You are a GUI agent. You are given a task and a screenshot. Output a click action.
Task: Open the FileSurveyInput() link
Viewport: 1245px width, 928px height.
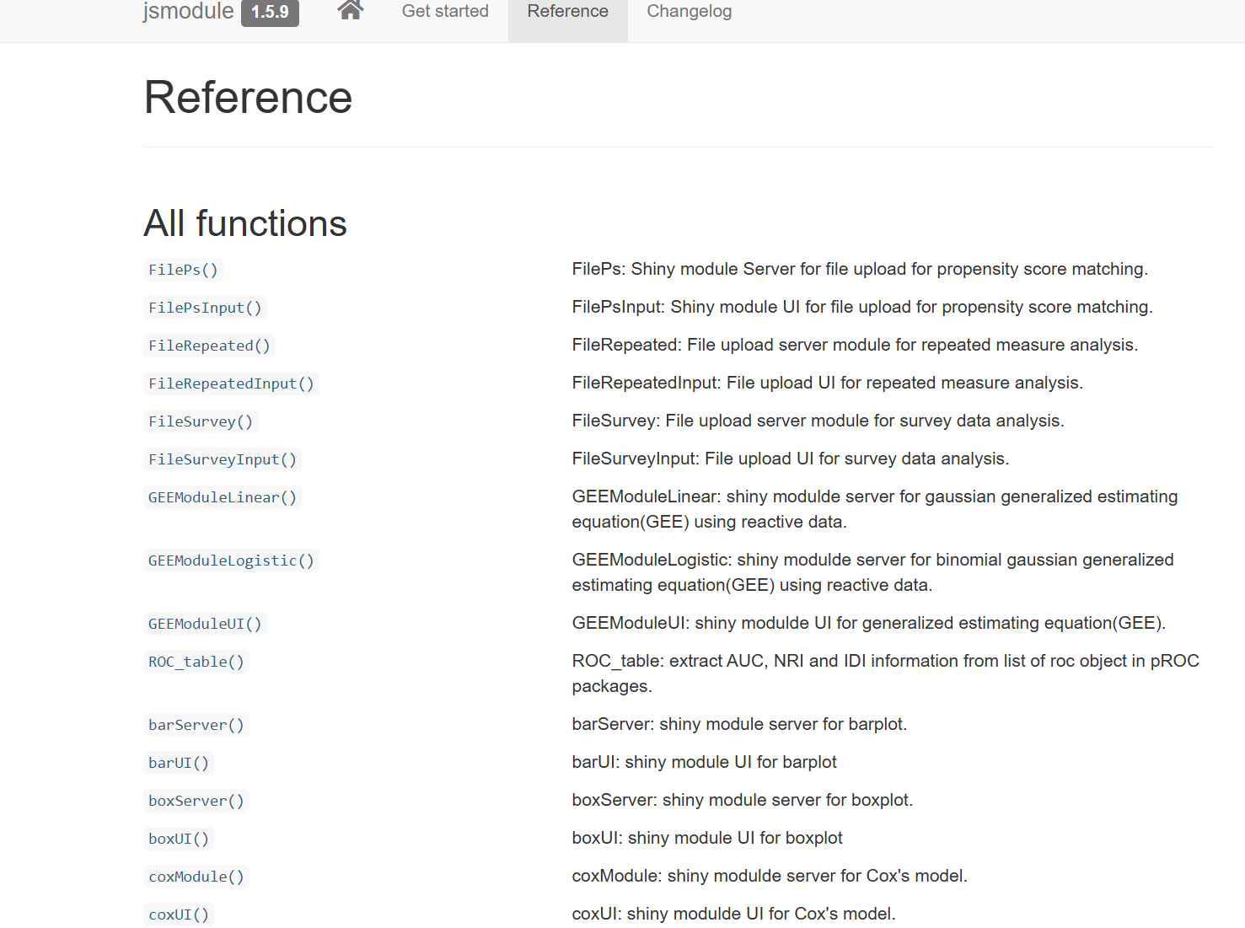point(223,459)
